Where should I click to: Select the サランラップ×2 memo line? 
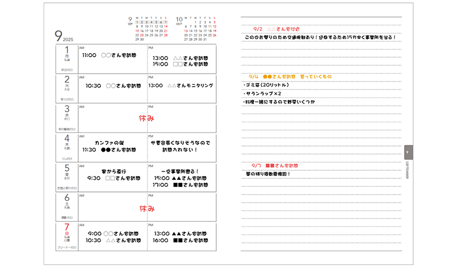(263, 93)
